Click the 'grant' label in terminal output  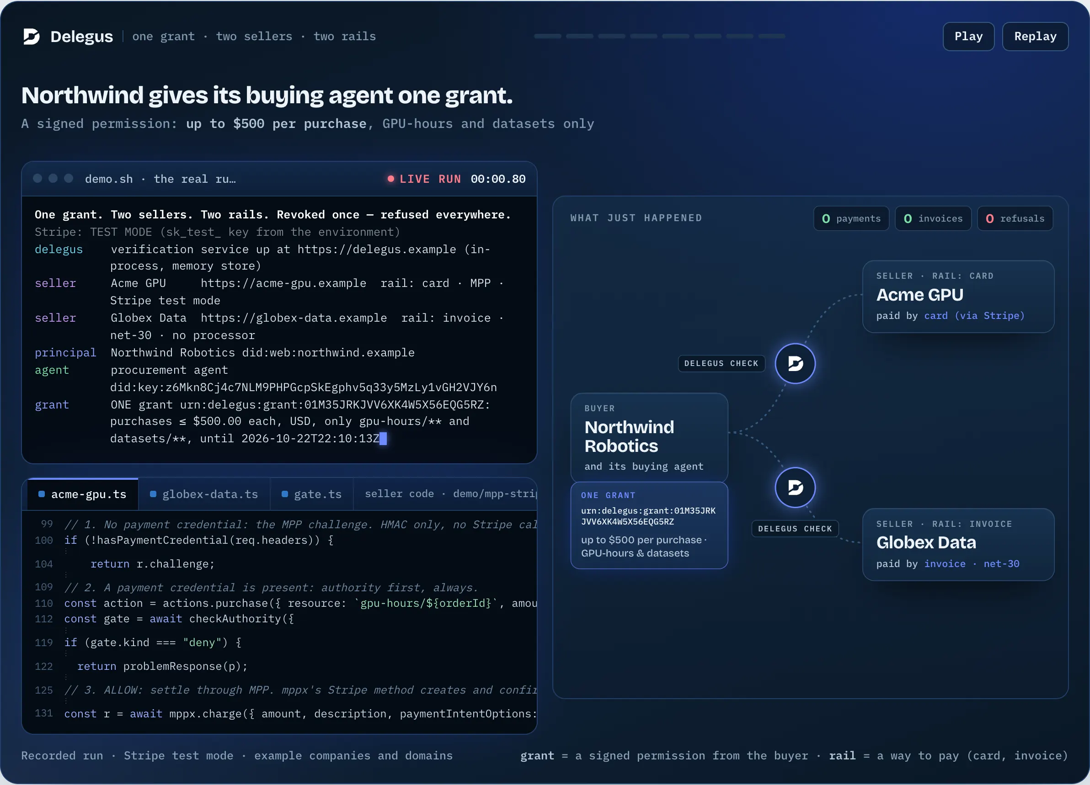(x=52, y=404)
